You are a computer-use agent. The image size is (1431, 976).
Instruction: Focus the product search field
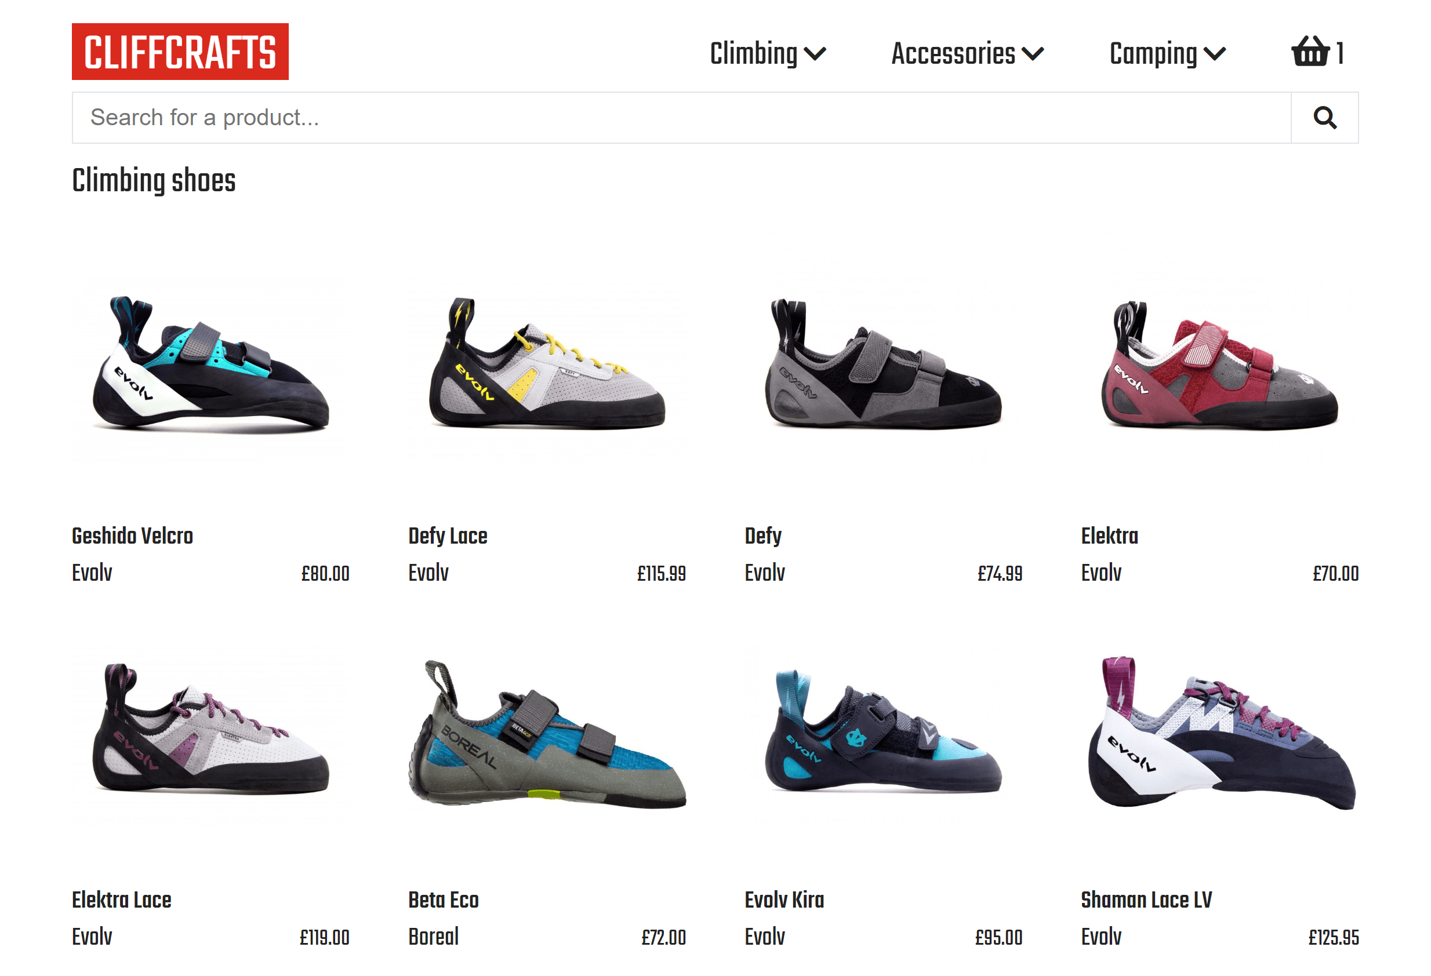click(x=682, y=118)
